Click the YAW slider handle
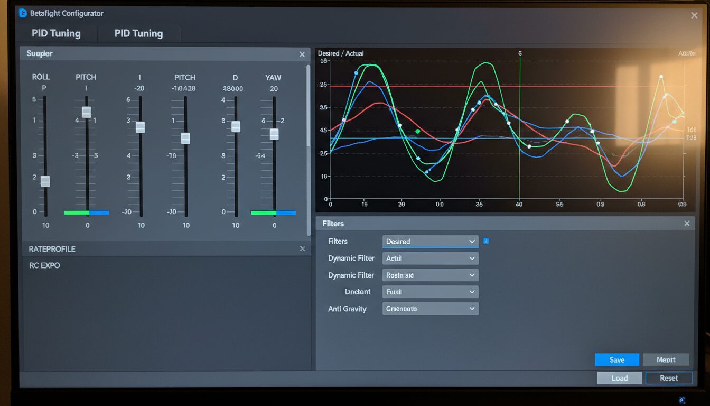This screenshot has width=710, height=406. click(274, 134)
